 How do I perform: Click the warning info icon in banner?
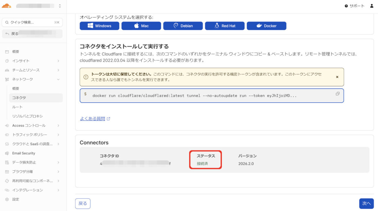pyautogui.click(x=86, y=77)
